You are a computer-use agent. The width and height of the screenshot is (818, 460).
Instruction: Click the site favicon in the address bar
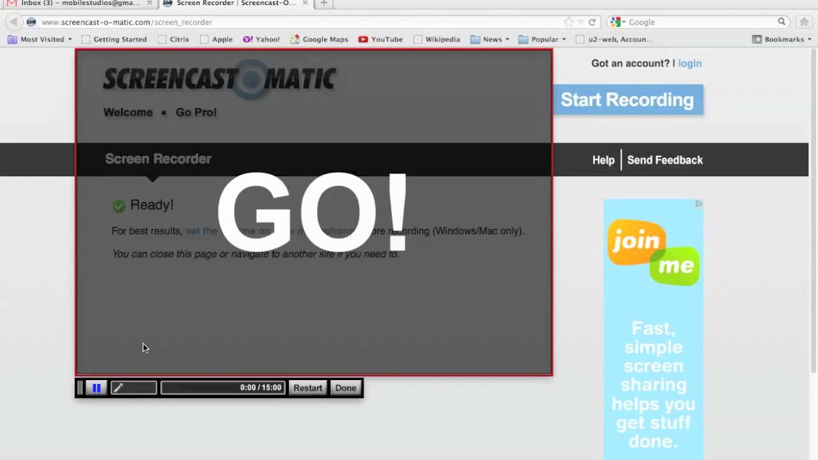click(31, 22)
